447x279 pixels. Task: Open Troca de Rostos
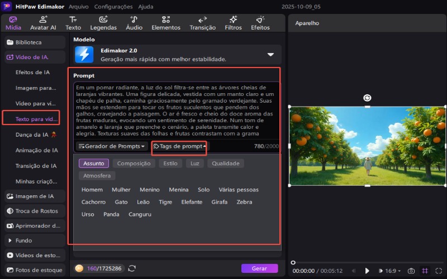tap(35, 211)
